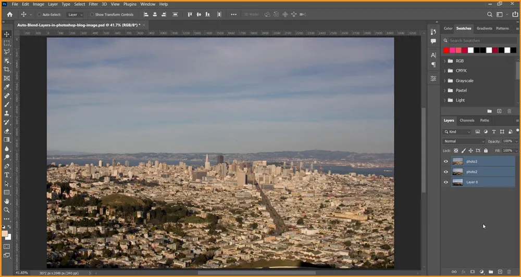This screenshot has height=277, width=521.
Task: Enable Show Transform Controls checkbox
Action: (92, 15)
